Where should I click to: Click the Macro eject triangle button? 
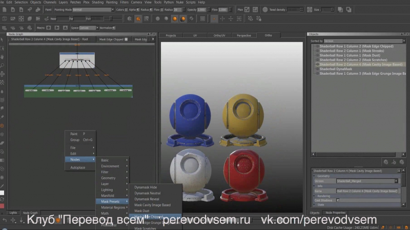(65, 28)
